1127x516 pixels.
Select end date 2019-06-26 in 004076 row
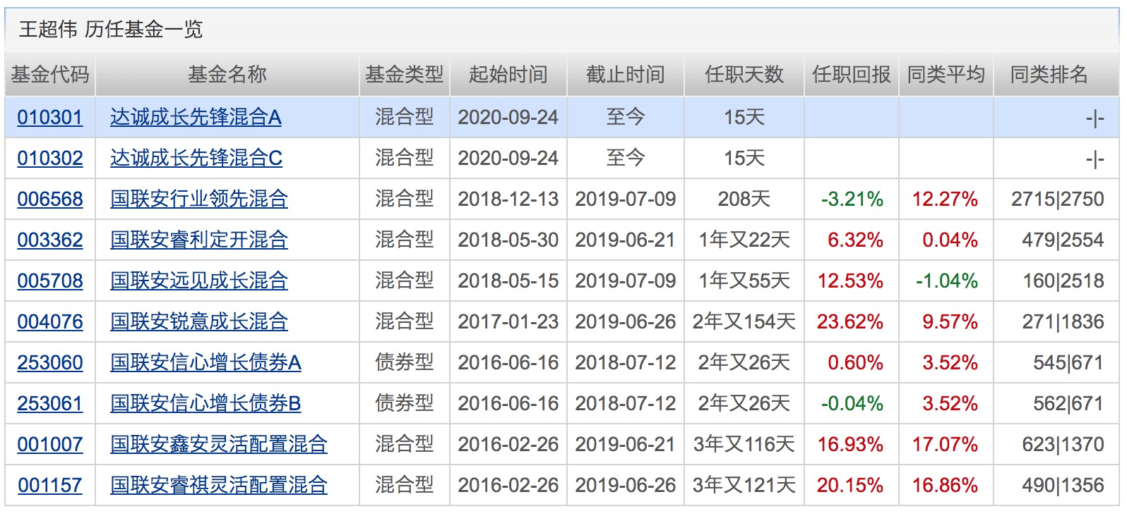[x=626, y=321]
